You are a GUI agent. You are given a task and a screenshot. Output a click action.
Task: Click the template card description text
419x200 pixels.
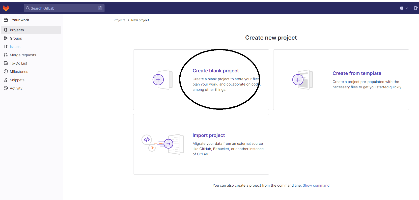tap(367, 84)
